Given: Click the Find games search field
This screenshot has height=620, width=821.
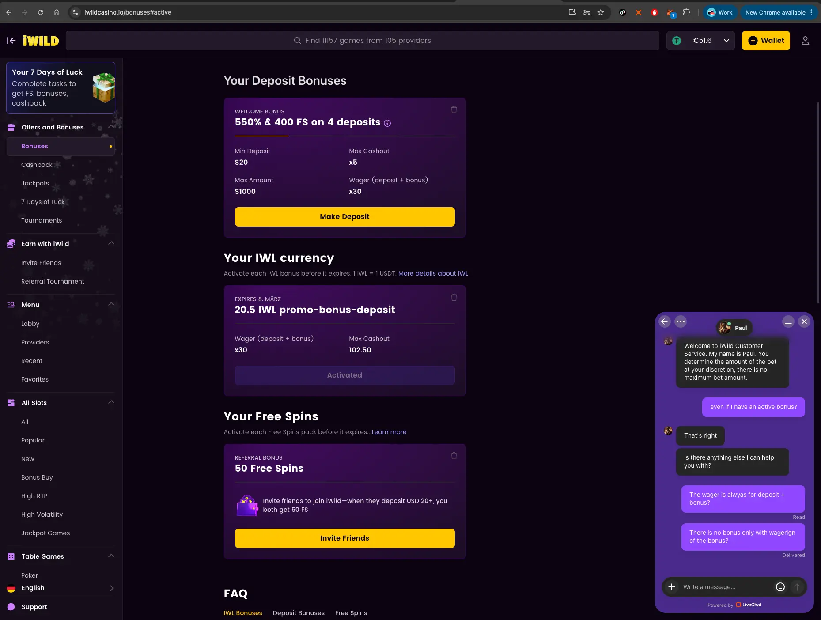Looking at the screenshot, I should [362, 41].
